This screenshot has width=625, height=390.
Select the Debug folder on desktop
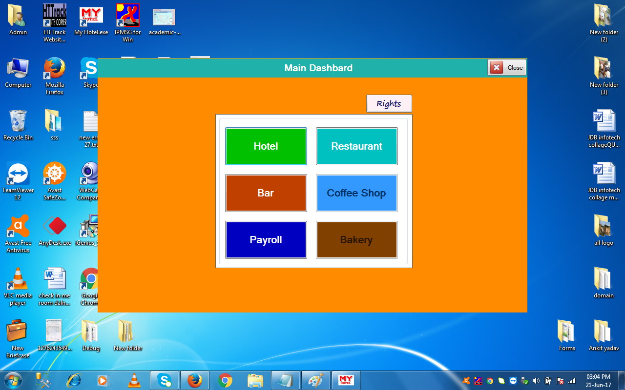click(91, 336)
